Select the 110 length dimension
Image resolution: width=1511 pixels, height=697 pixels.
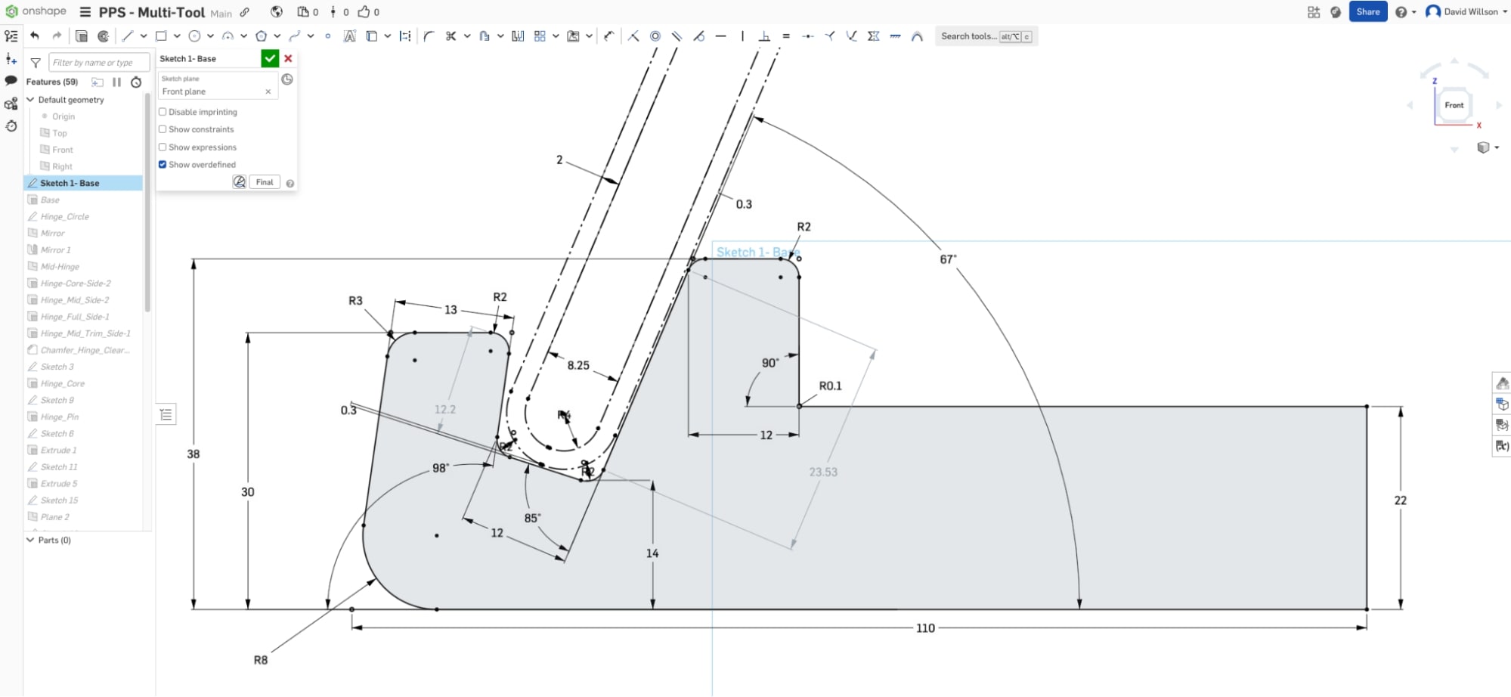[x=925, y=628]
